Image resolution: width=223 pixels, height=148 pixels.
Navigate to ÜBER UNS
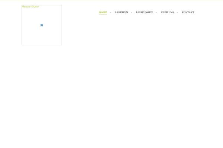[167, 12]
